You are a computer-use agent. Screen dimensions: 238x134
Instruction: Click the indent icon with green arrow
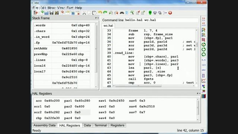click(x=111, y=13)
